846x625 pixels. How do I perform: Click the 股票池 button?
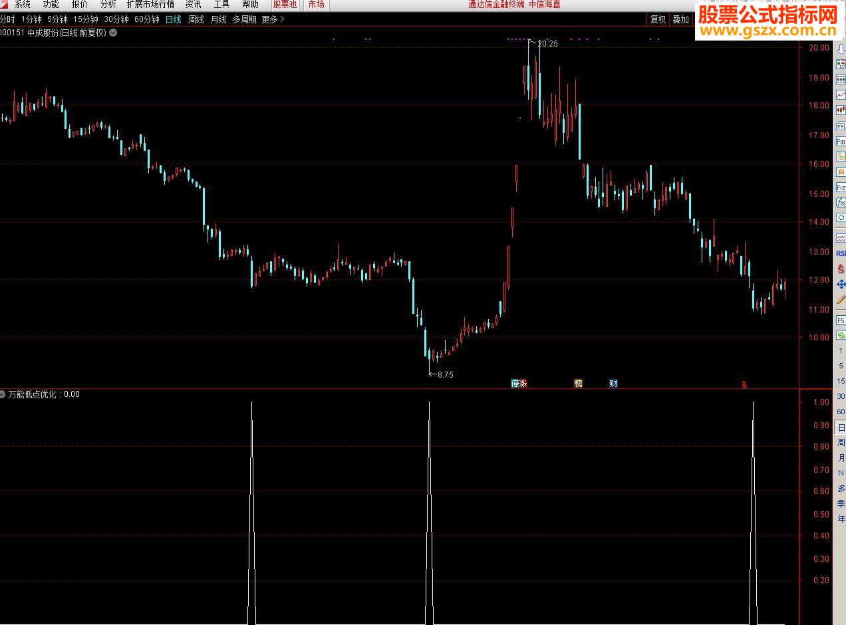pos(285,5)
